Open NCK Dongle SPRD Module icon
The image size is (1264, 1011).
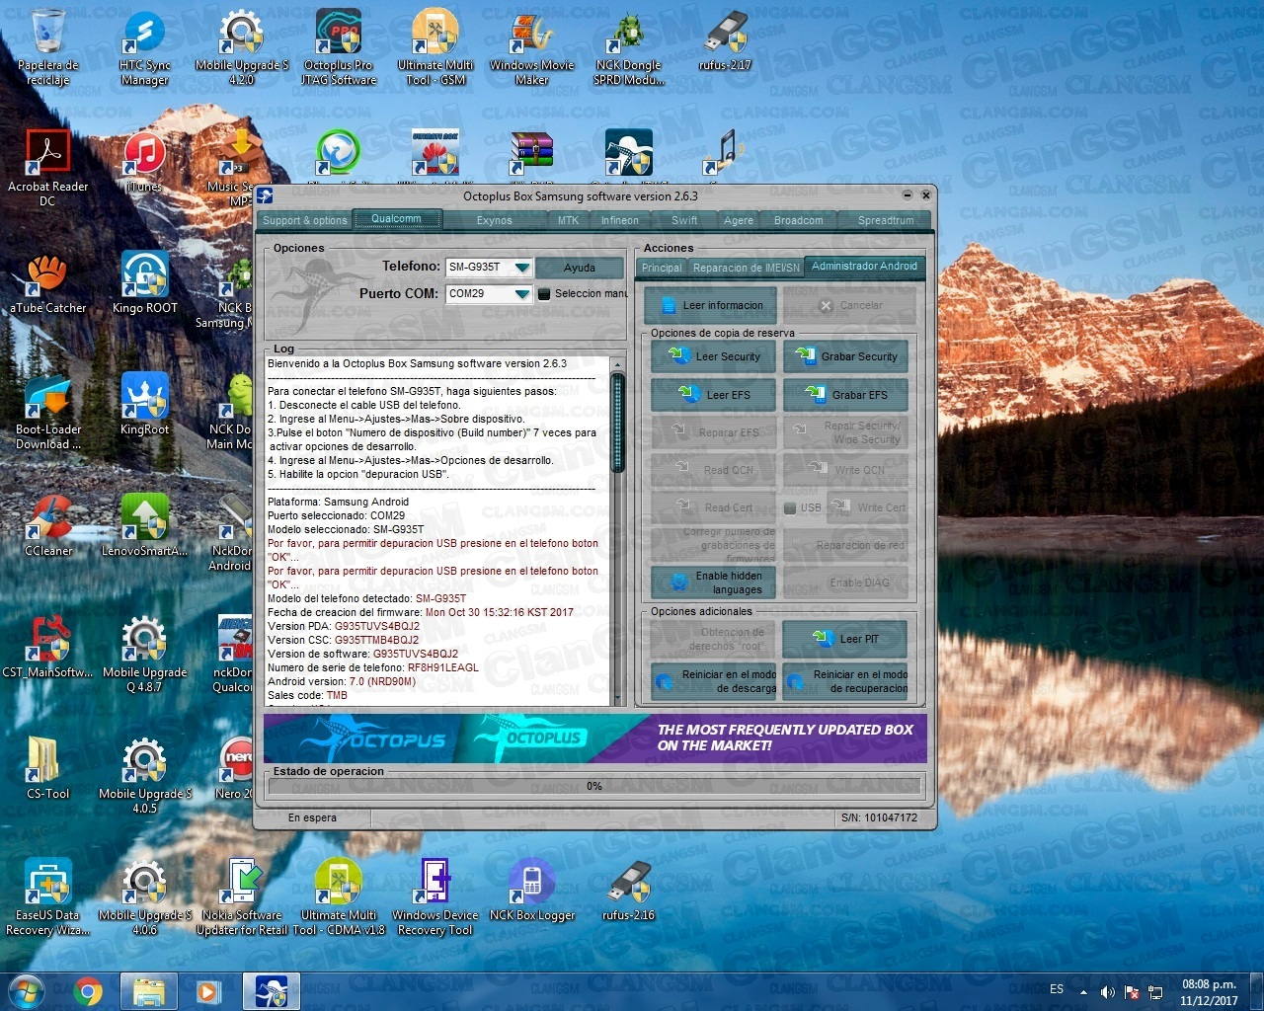click(x=628, y=46)
